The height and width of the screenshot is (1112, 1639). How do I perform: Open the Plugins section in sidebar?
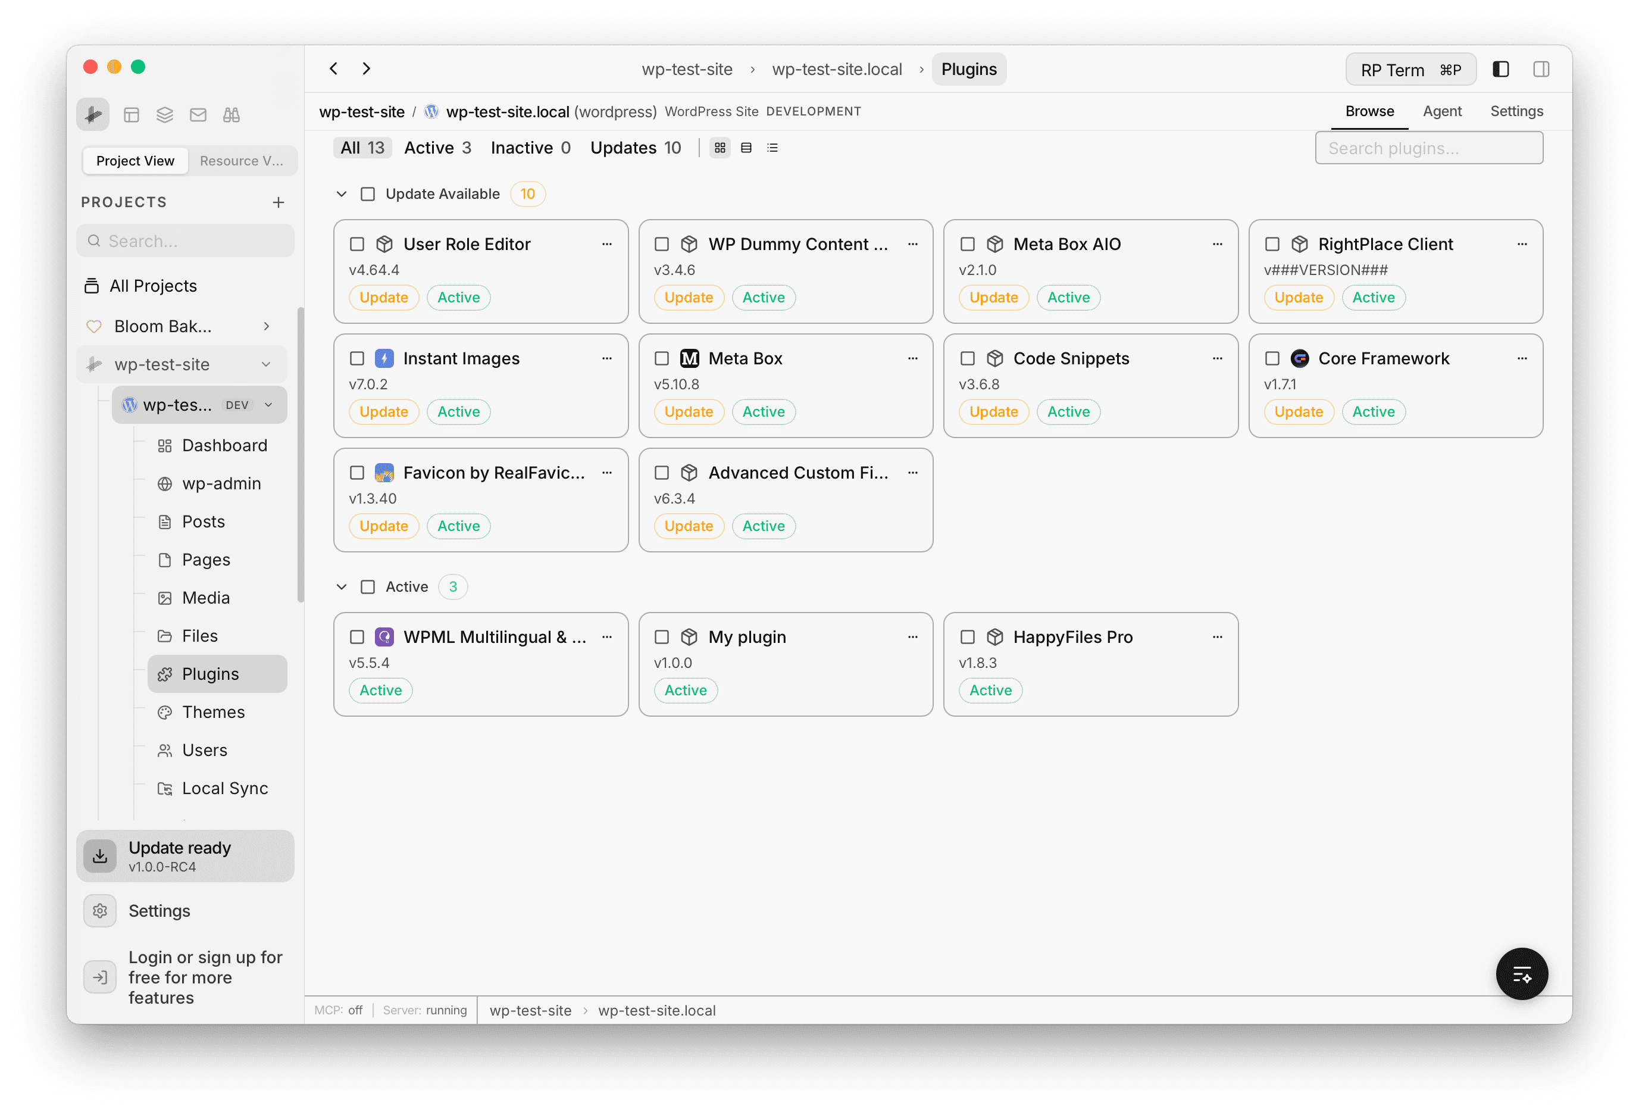210,674
